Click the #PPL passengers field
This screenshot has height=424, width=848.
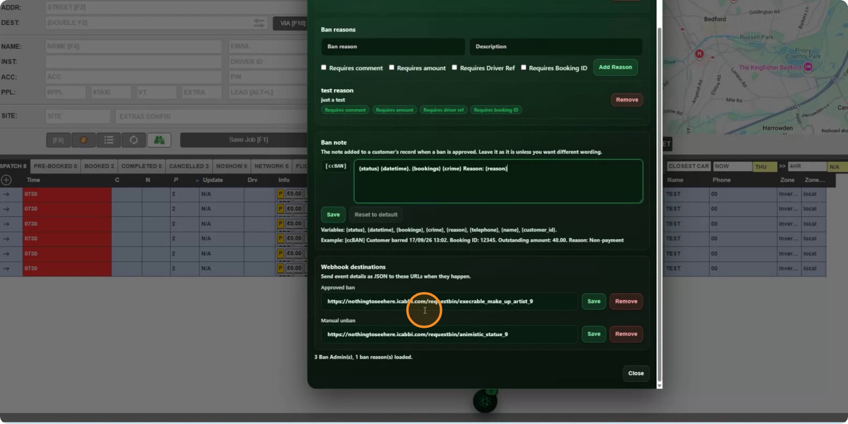[66, 92]
